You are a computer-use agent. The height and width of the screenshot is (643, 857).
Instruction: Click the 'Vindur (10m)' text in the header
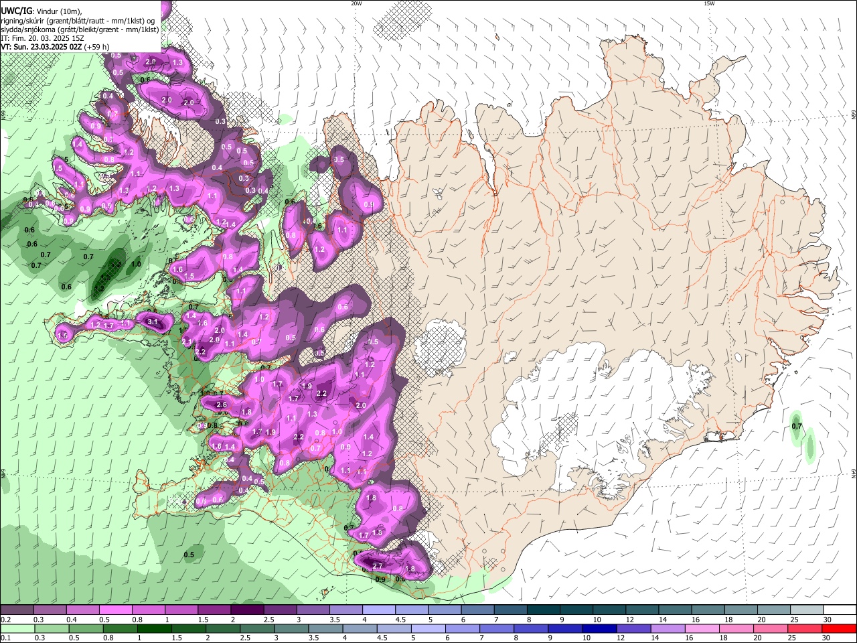(58, 11)
